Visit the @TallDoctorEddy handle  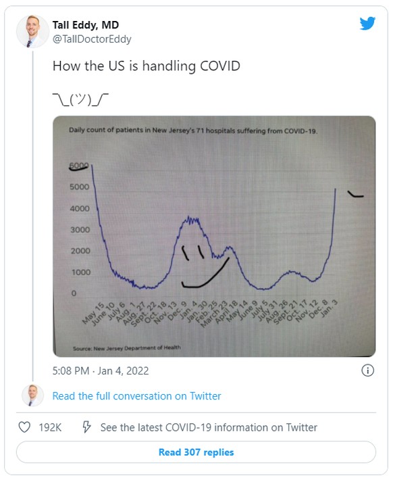coord(92,39)
